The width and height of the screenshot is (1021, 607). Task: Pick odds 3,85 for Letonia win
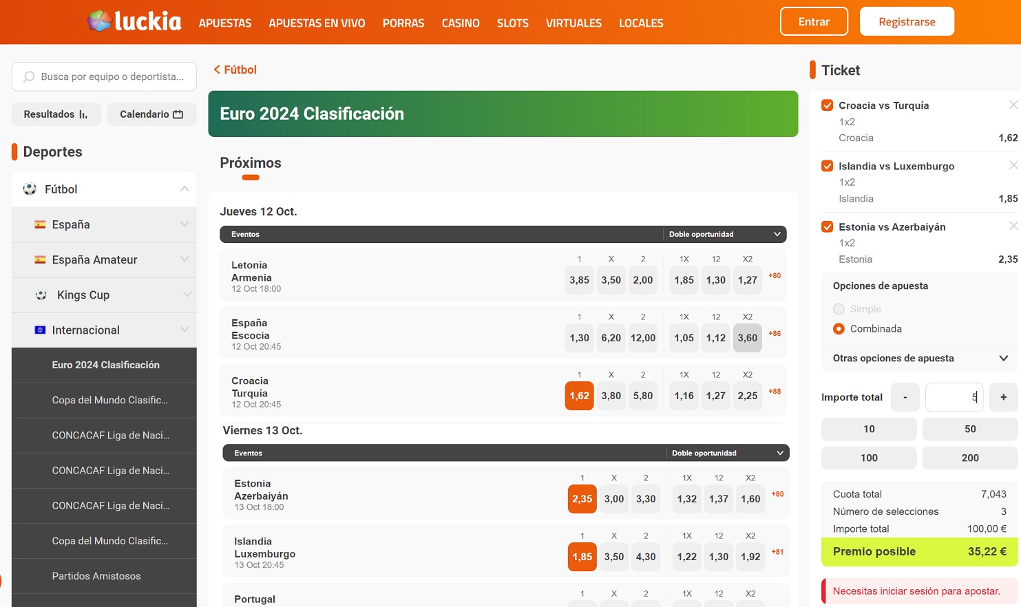pos(579,280)
